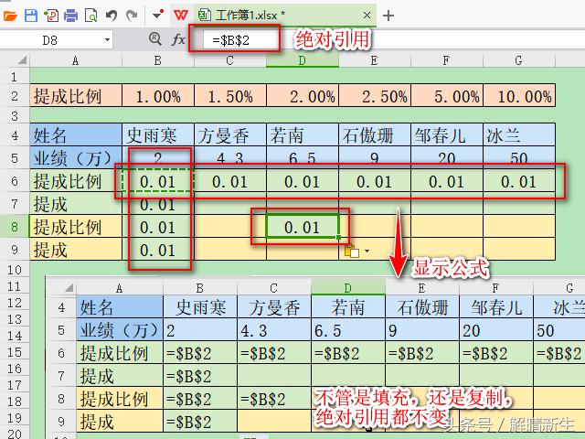Screen dimensions: 585x439
Task: Click cell B9 showing 0.01 in row 9
Action: pos(158,250)
